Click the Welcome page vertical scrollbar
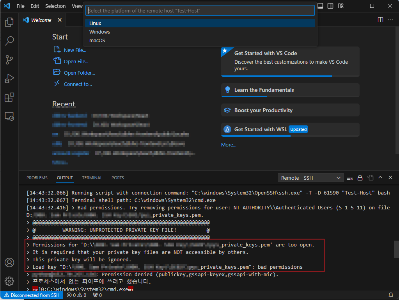399x300 pixels. pyautogui.click(x=397, y=91)
